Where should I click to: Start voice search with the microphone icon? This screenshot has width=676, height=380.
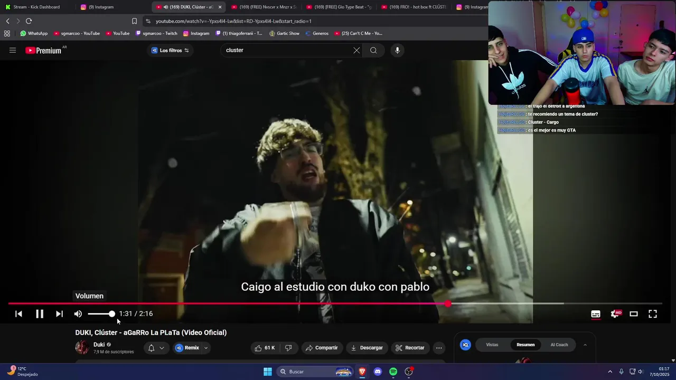(x=397, y=50)
